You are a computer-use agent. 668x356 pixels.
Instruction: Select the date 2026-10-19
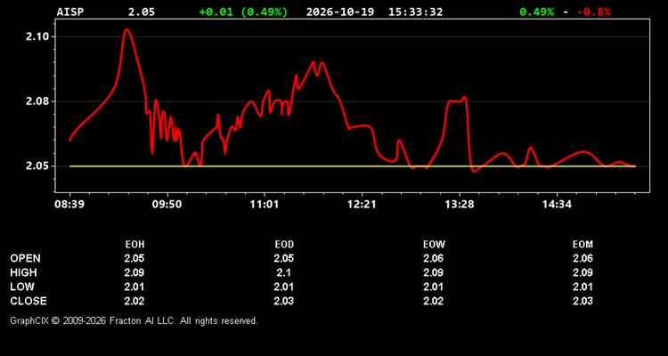(x=340, y=12)
